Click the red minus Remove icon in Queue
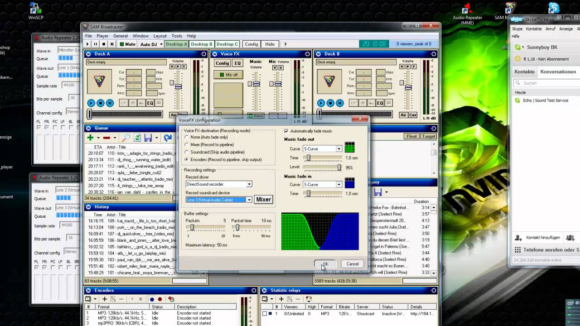Screen dimensions: 580x326 point(106,138)
